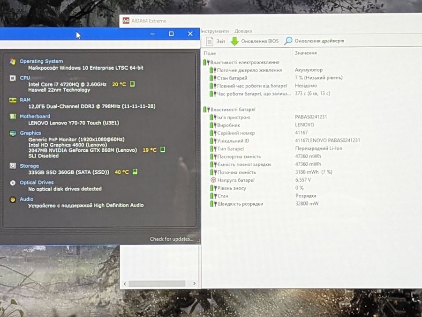Click the Optical Drives disc icon
The height and width of the screenshot is (317, 422).
13,183
